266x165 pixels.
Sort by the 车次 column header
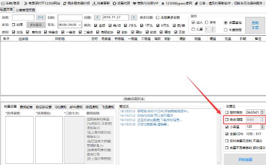(7, 39)
